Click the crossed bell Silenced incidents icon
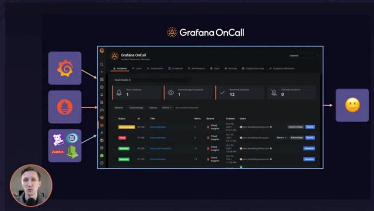Screen dimensions: 374x211 (274, 93)
